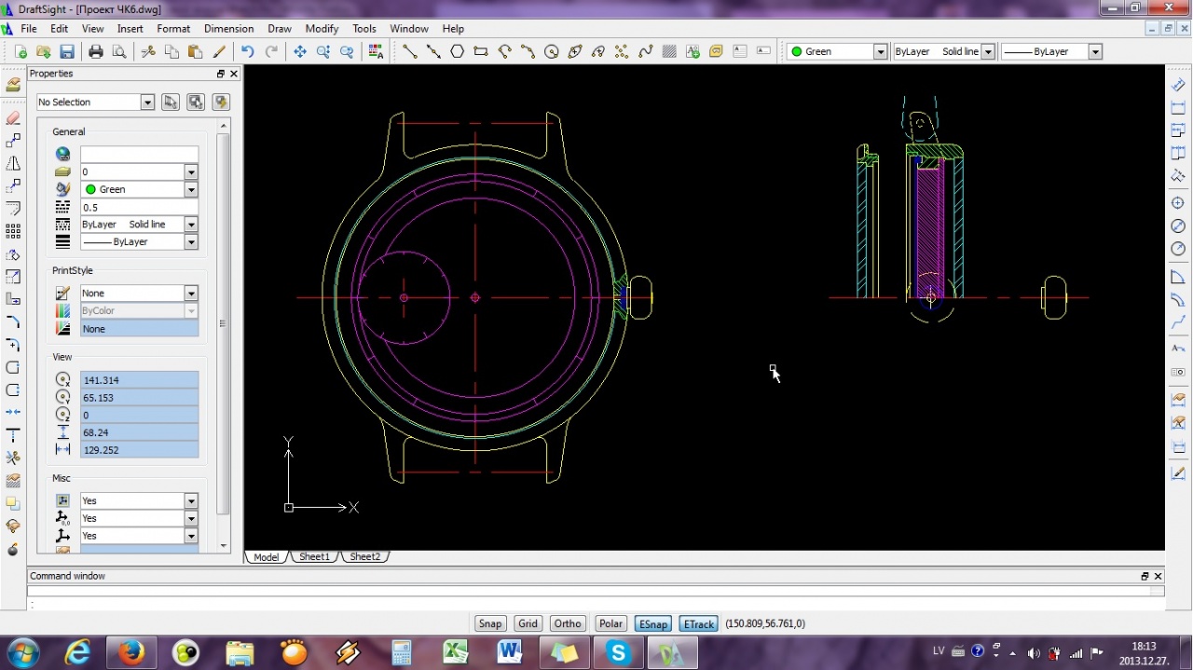Click the Save icon in toolbar
The height and width of the screenshot is (670, 1193).
click(x=67, y=52)
